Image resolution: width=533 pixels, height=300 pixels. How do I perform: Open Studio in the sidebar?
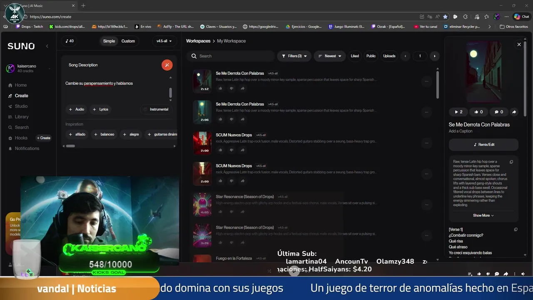coord(21,106)
